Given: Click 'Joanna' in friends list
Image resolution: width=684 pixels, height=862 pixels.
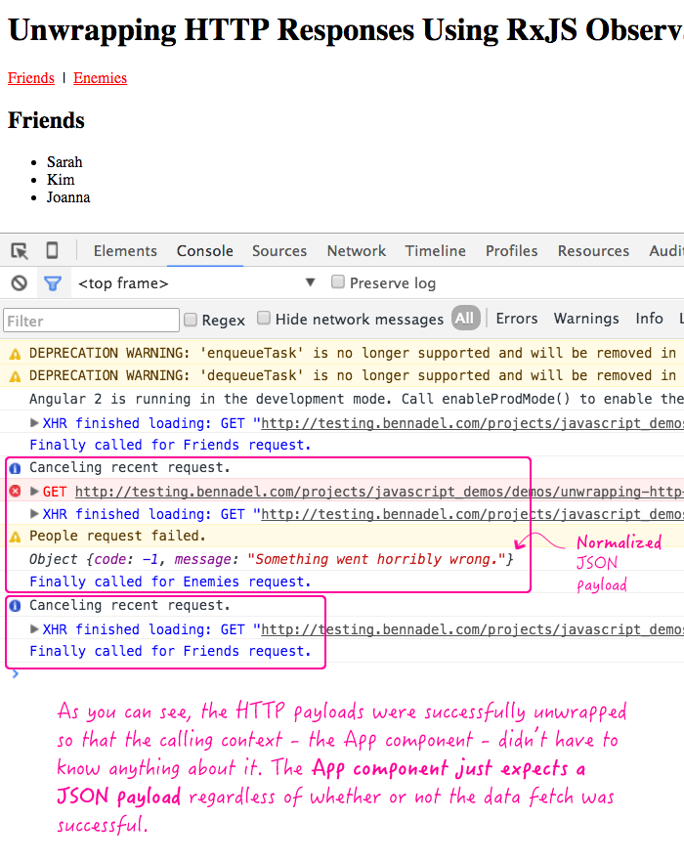Looking at the screenshot, I should (68, 197).
